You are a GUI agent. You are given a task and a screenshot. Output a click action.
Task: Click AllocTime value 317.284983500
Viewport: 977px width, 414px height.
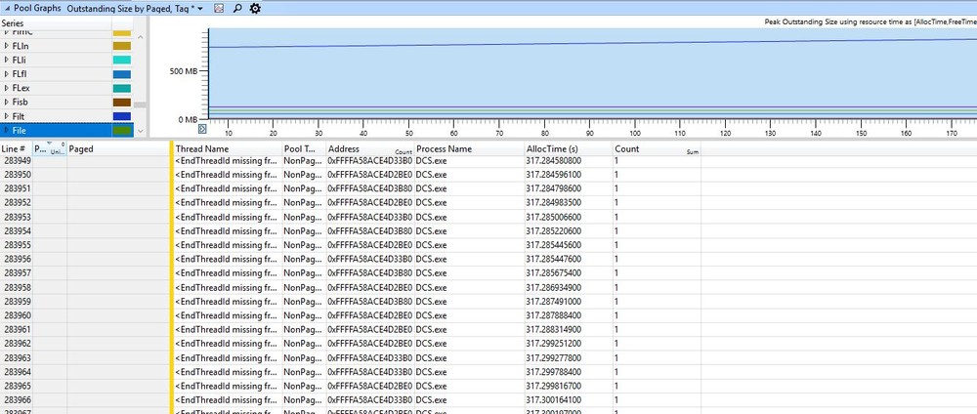(553, 203)
